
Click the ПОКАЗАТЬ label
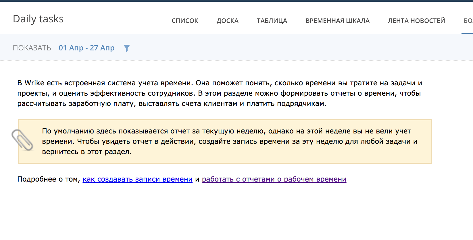[32, 48]
